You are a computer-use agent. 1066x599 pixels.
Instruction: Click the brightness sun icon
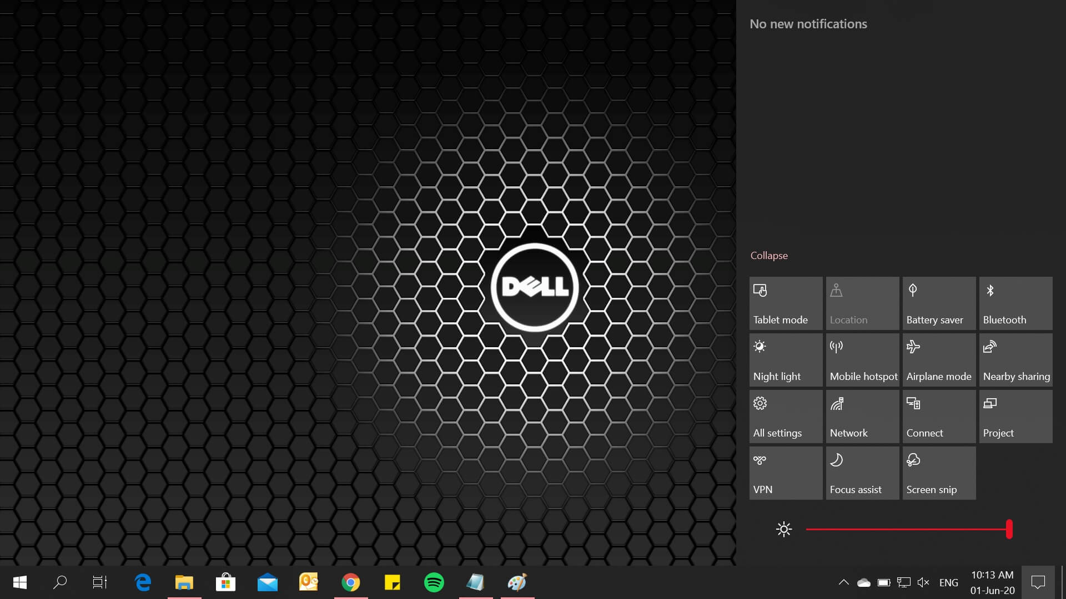point(784,529)
